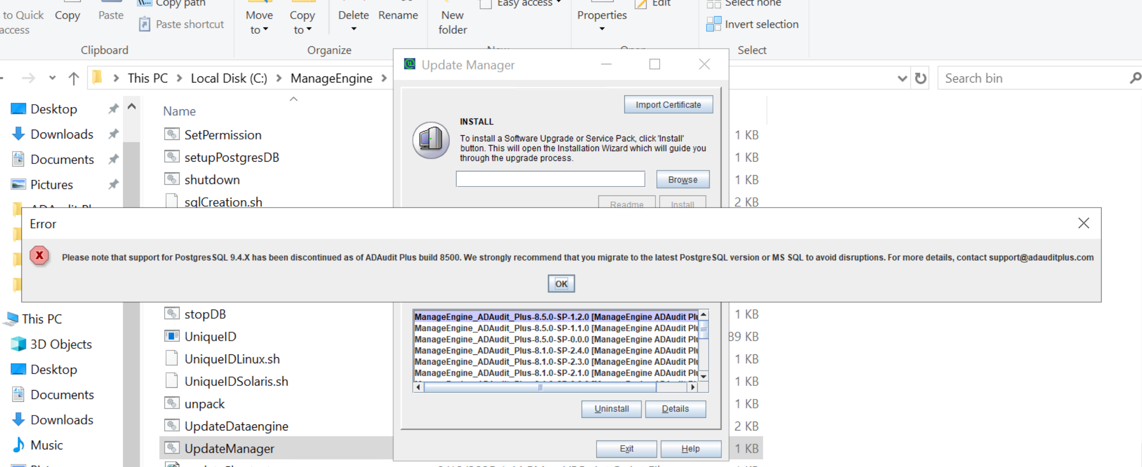Click Desktop icon in Quick access

[18, 109]
